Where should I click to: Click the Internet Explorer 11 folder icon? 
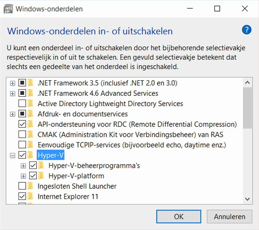(x=30, y=197)
